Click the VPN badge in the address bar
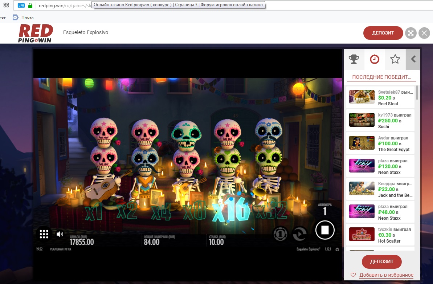 pyautogui.click(x=21, y=5)
